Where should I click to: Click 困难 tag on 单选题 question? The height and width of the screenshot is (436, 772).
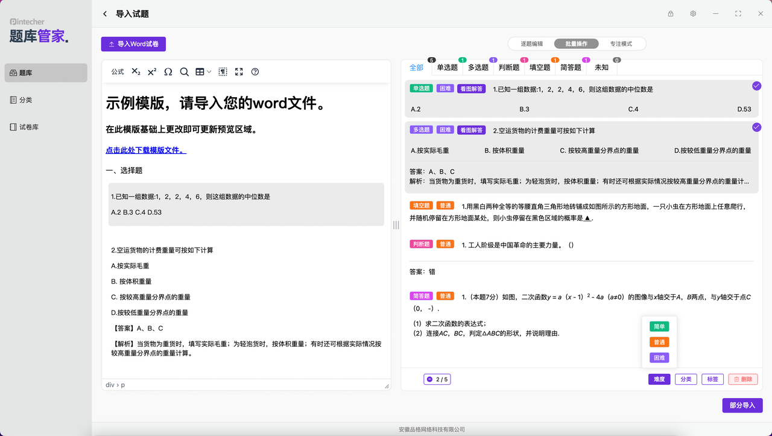(445, 89)
